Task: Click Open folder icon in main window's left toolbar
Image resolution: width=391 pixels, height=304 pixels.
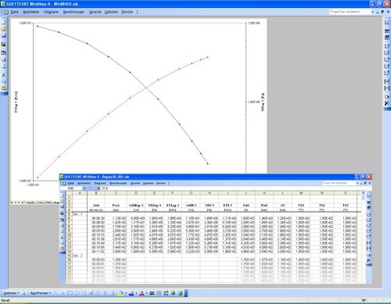Action: click(4, 30)
